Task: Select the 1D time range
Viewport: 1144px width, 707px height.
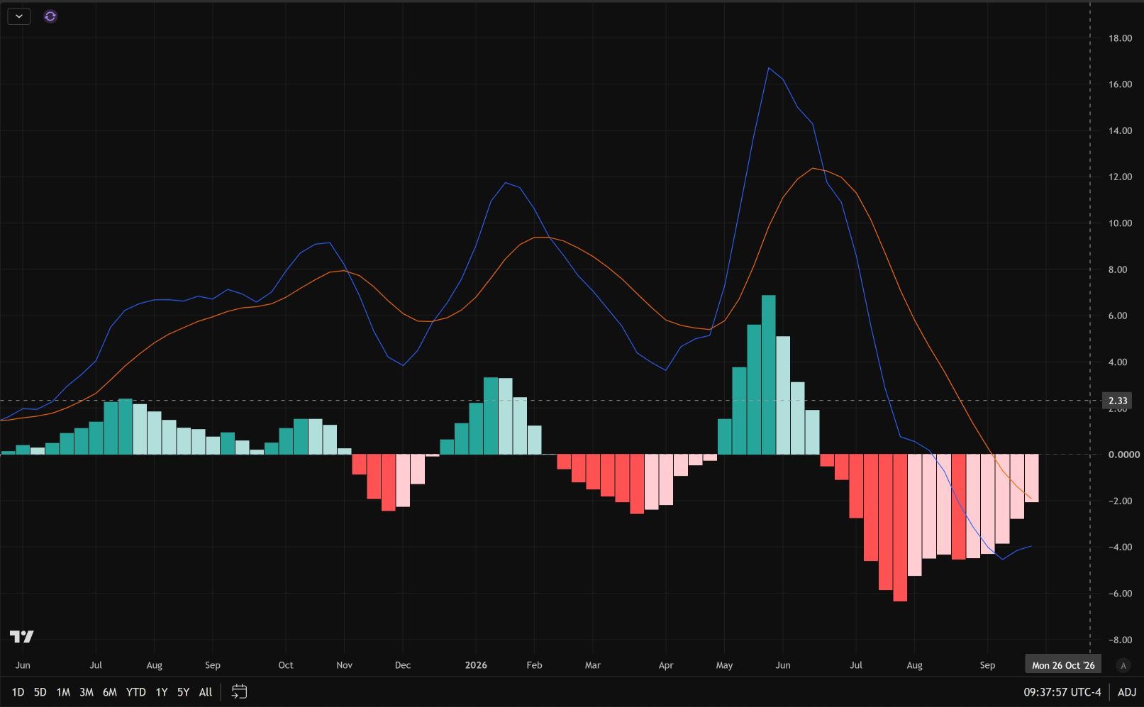Action: pyautogui.click(x=18, y=692)
